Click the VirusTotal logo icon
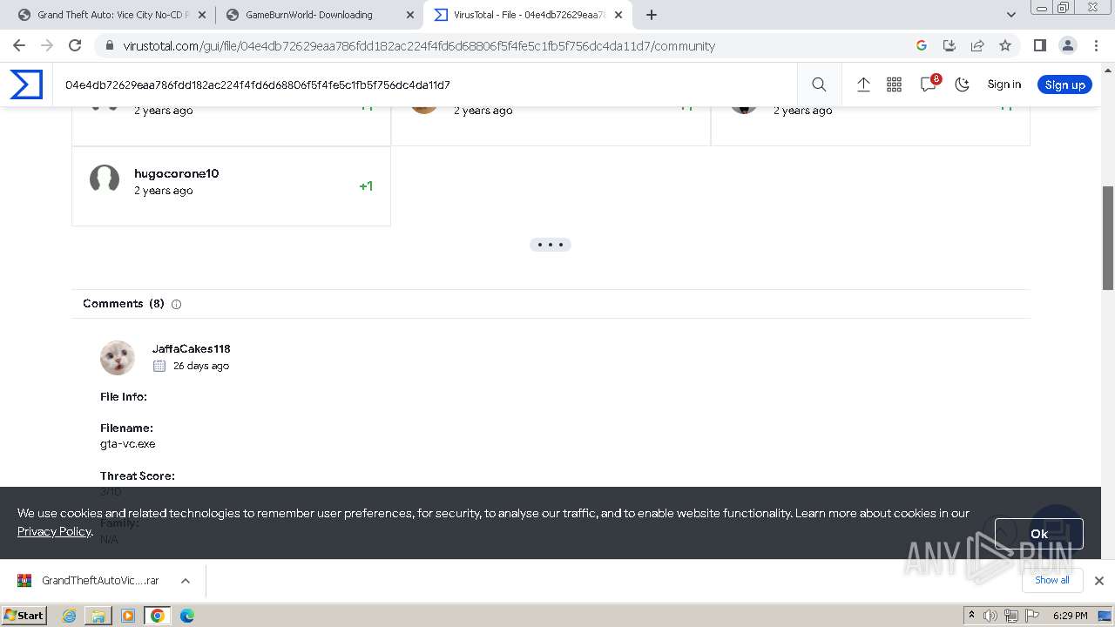 [x=26, y=84]
